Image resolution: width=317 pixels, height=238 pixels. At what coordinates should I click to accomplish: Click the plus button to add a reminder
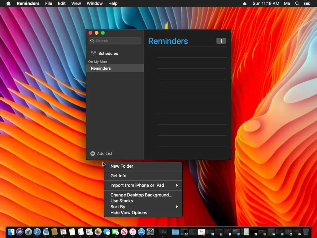click(221, 41)
